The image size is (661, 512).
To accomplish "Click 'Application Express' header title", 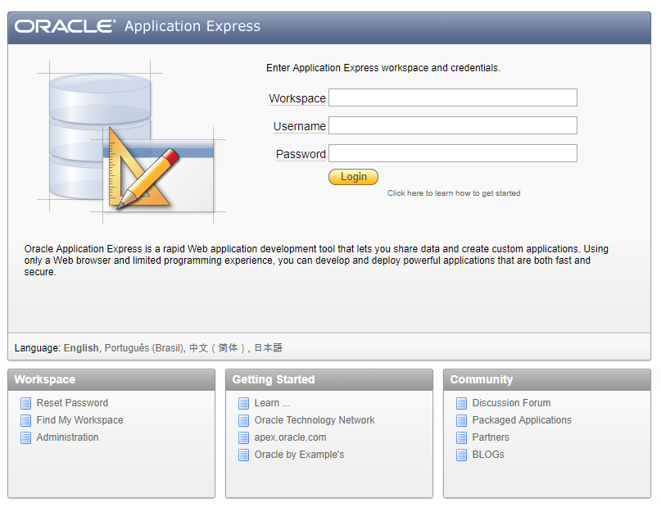I will click(x=192, y=26).
